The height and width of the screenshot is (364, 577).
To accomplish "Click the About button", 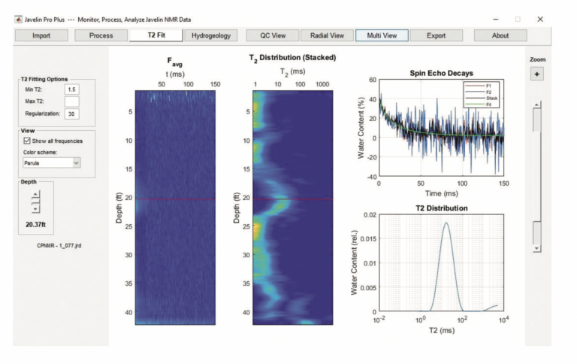I will (500, 35).
